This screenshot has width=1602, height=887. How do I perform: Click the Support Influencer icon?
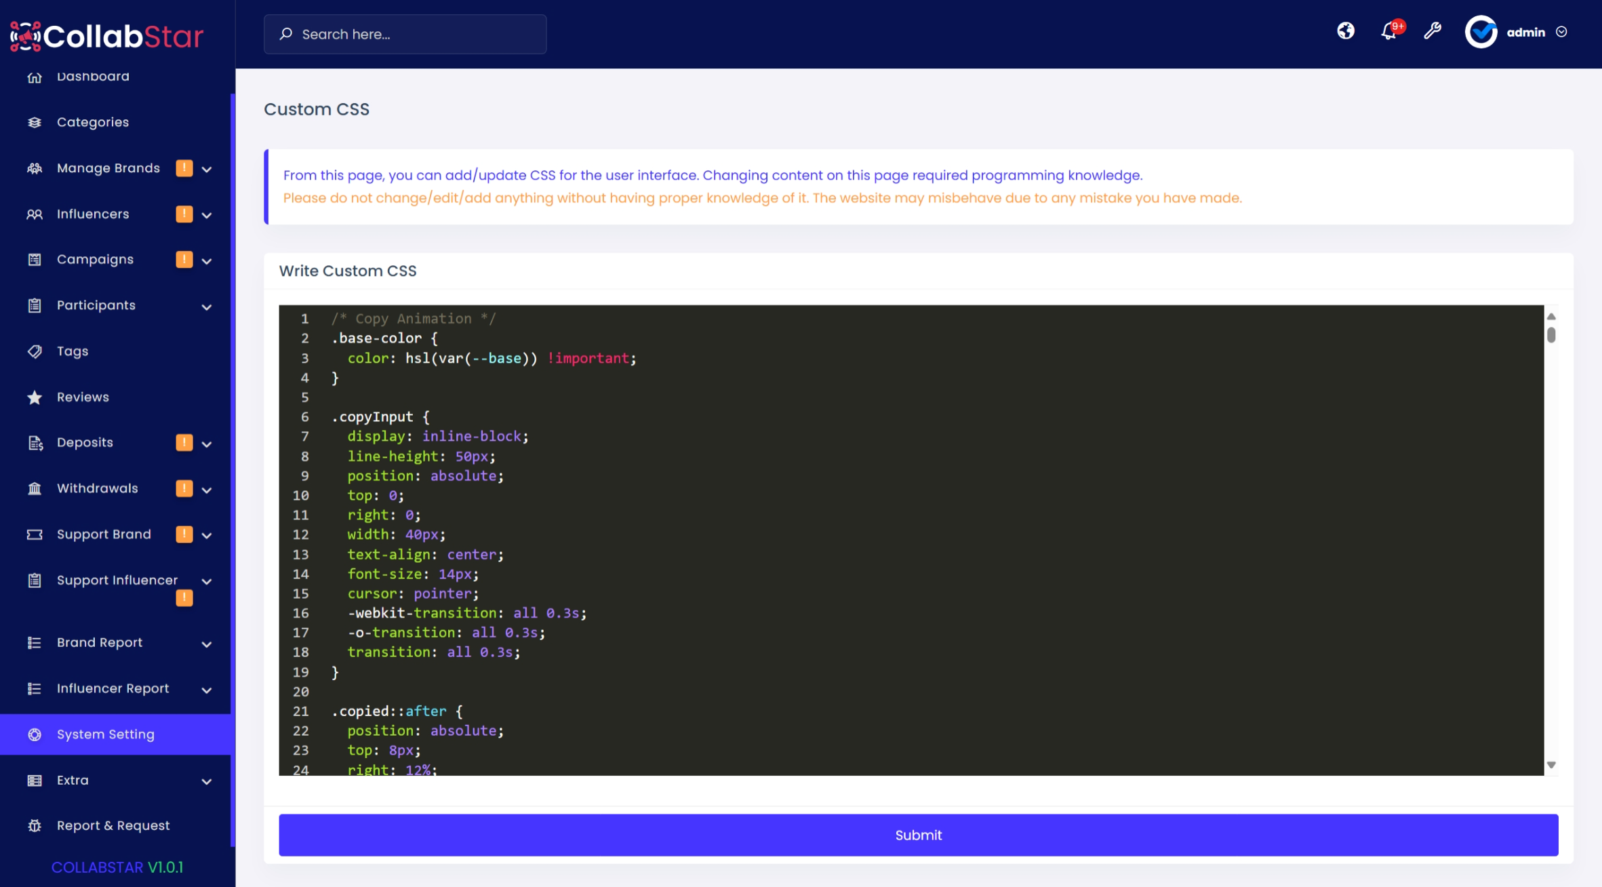point(35,580)
